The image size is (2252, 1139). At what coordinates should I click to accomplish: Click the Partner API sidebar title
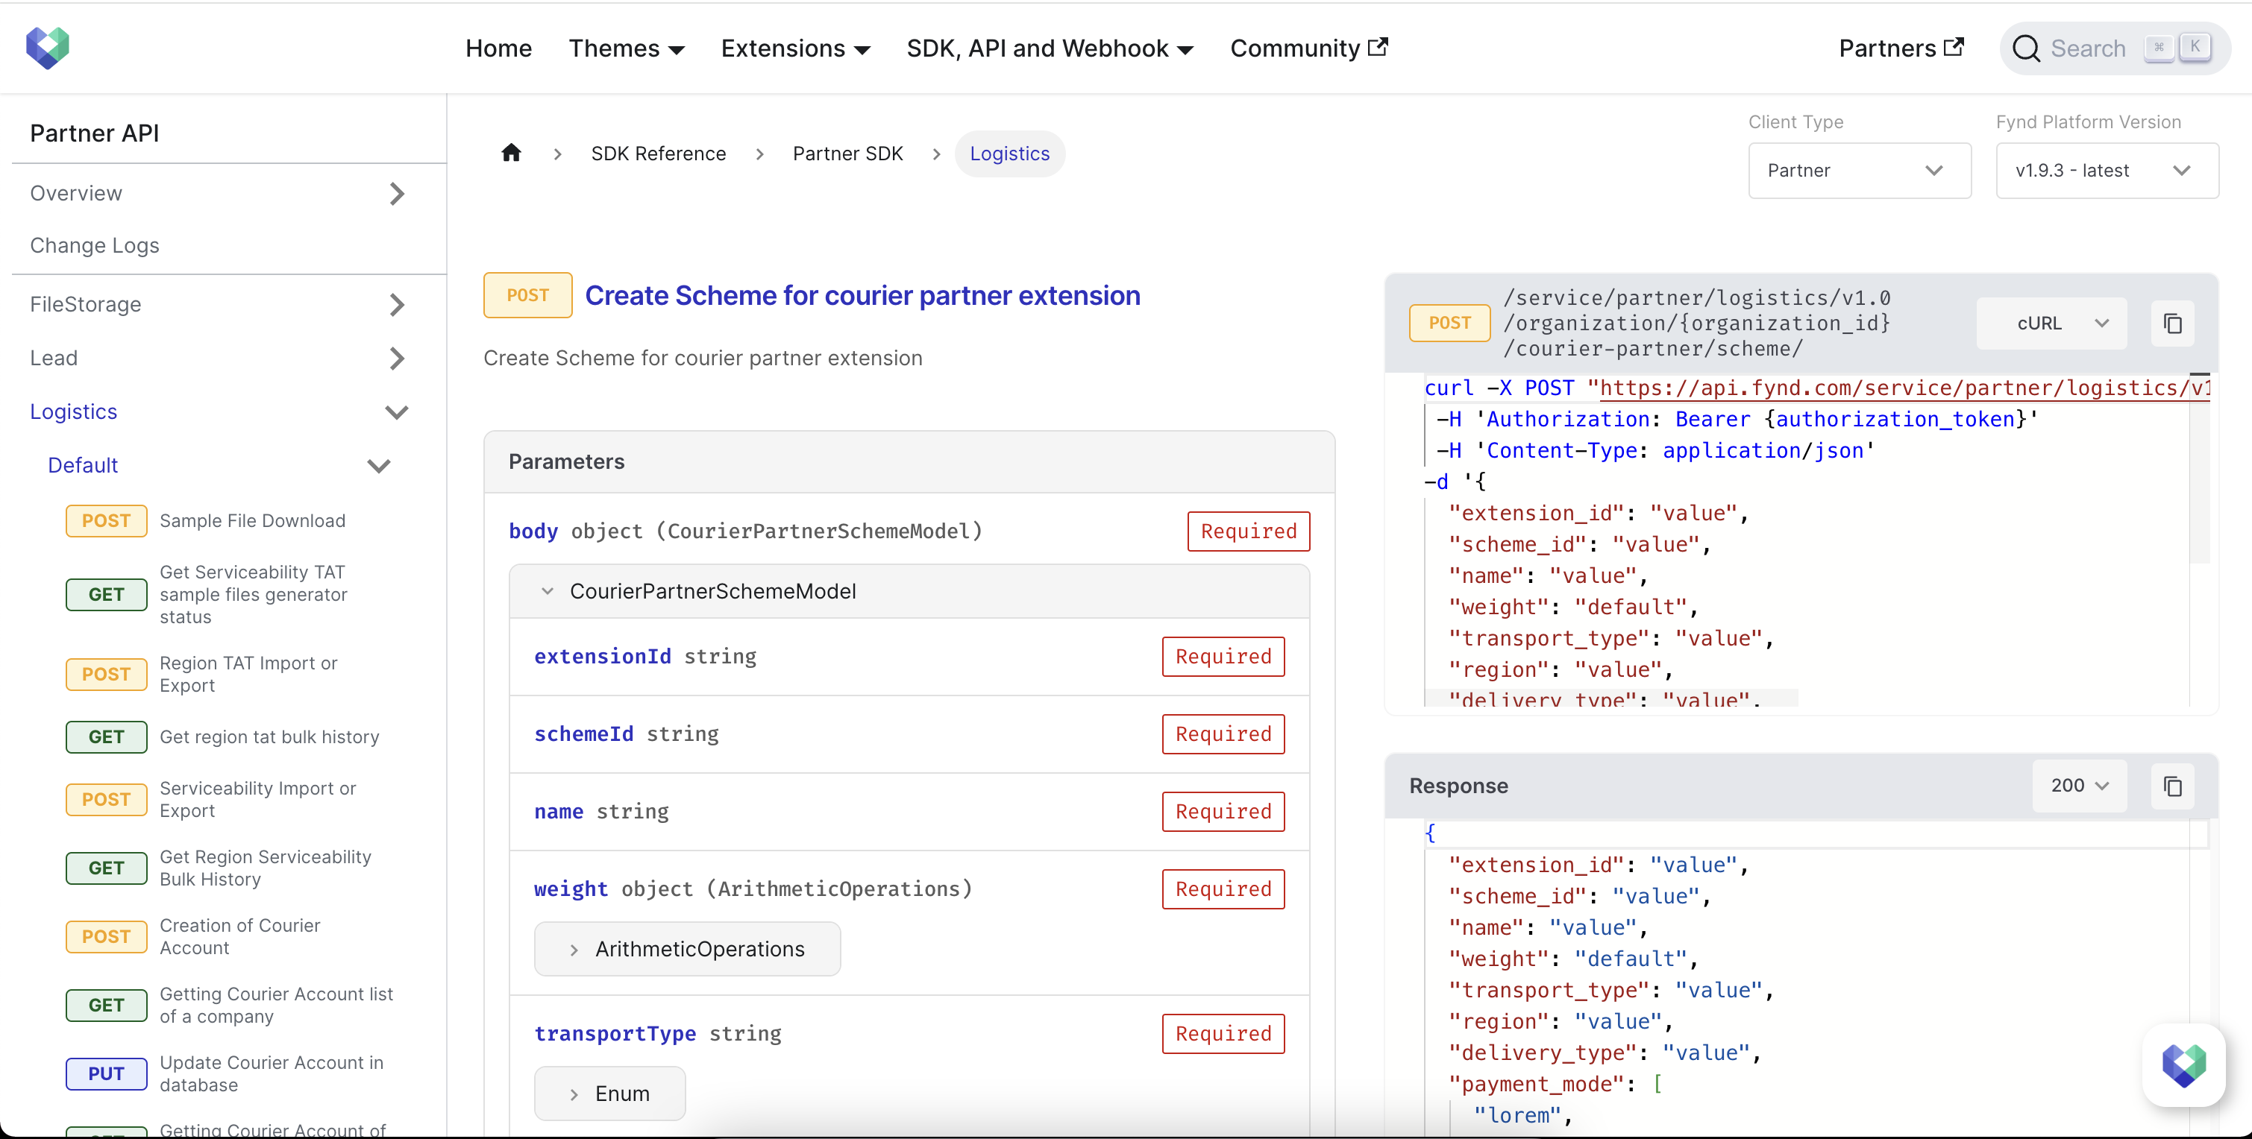[95, 133]
